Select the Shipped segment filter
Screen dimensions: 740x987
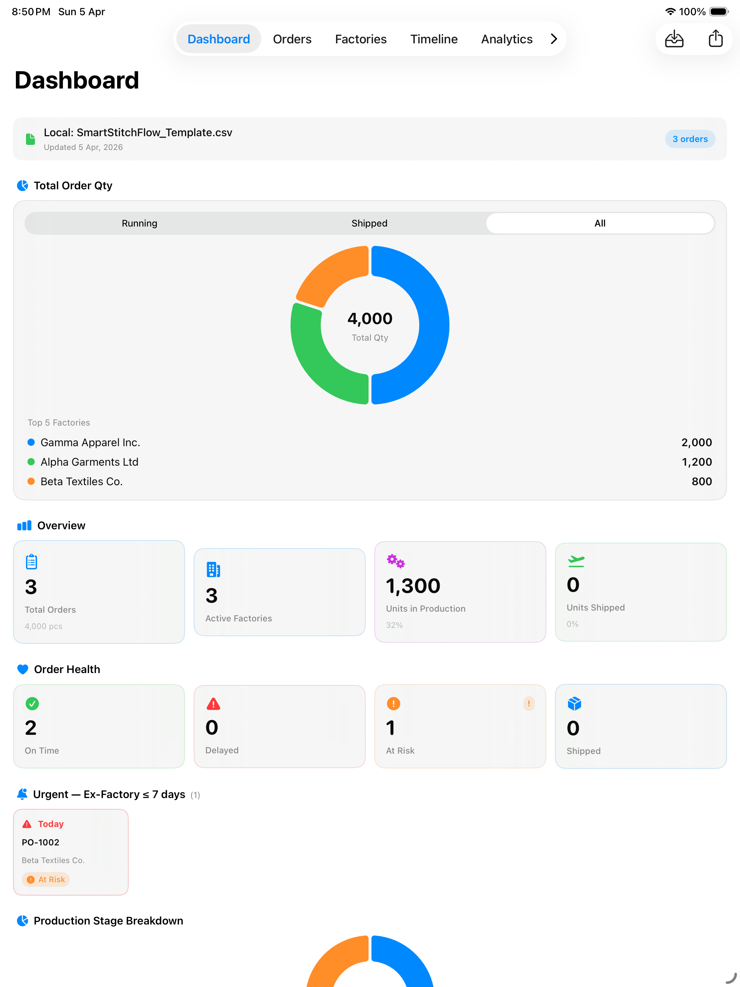(370, 223)
